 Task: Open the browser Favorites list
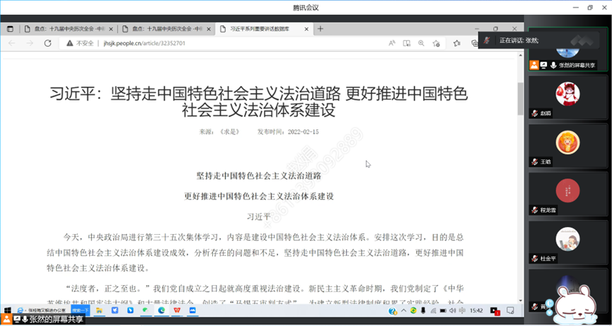[x=456, y=43]
